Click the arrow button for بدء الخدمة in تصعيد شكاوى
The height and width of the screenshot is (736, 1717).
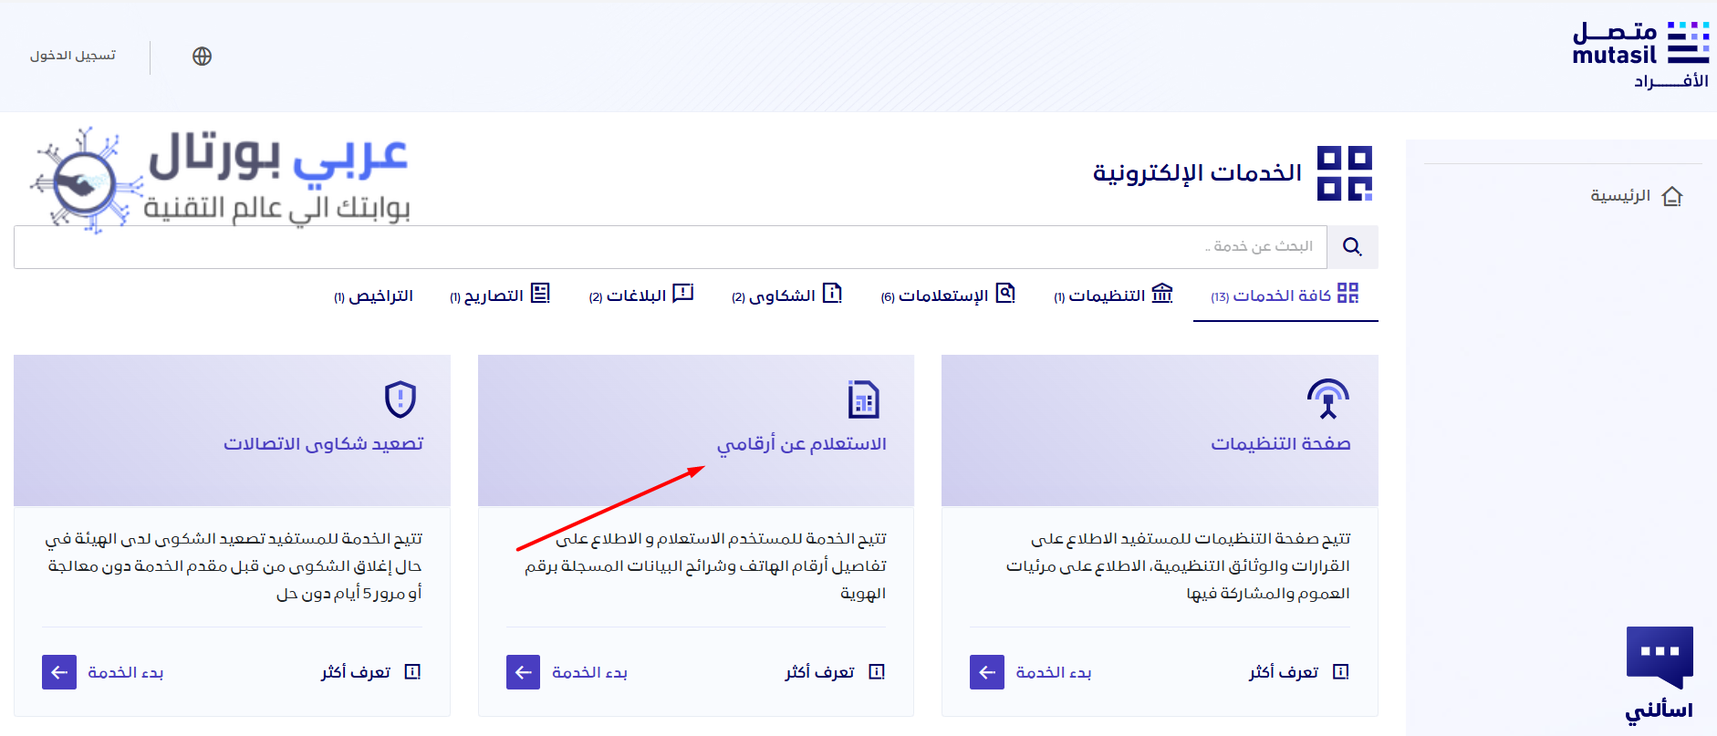tap(59, 672)
